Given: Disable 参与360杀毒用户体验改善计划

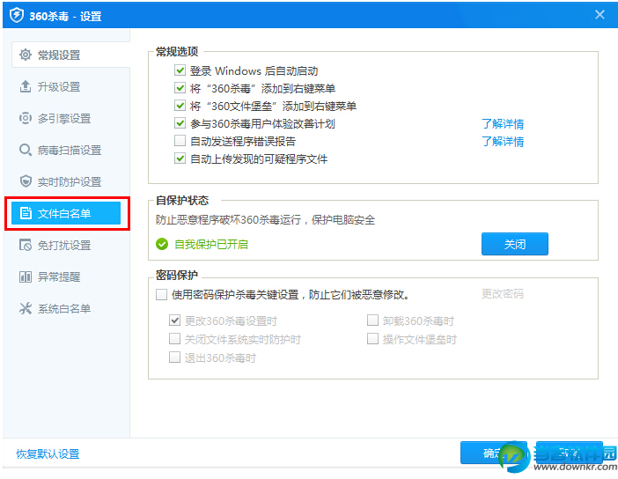Looking at the screenshot, I should coord(180,123).
